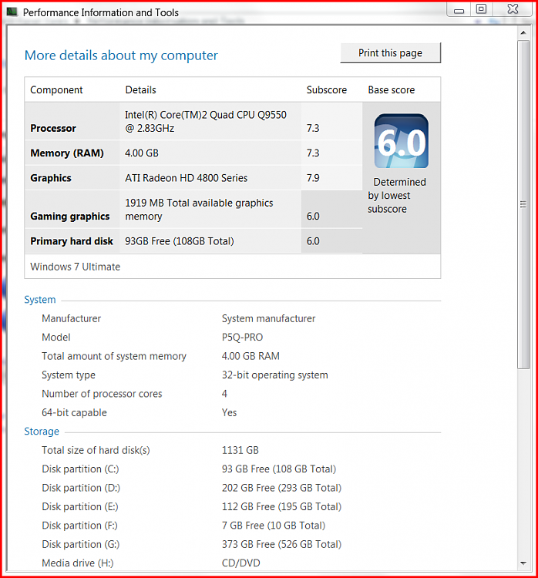The image size is (538, 578).
Task: Click the Print this page button
Action: click(x=390, y=53)
